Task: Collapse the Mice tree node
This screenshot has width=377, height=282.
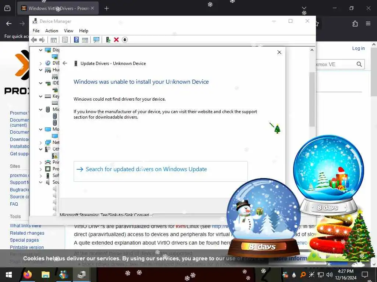Action: click(x=40, y=109)
